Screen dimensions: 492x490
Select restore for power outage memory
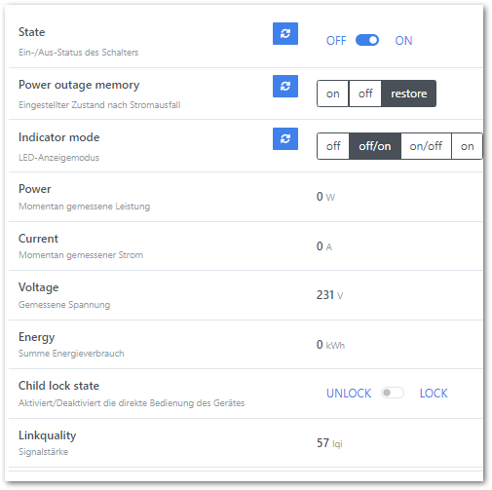click(x=408, y=94)
